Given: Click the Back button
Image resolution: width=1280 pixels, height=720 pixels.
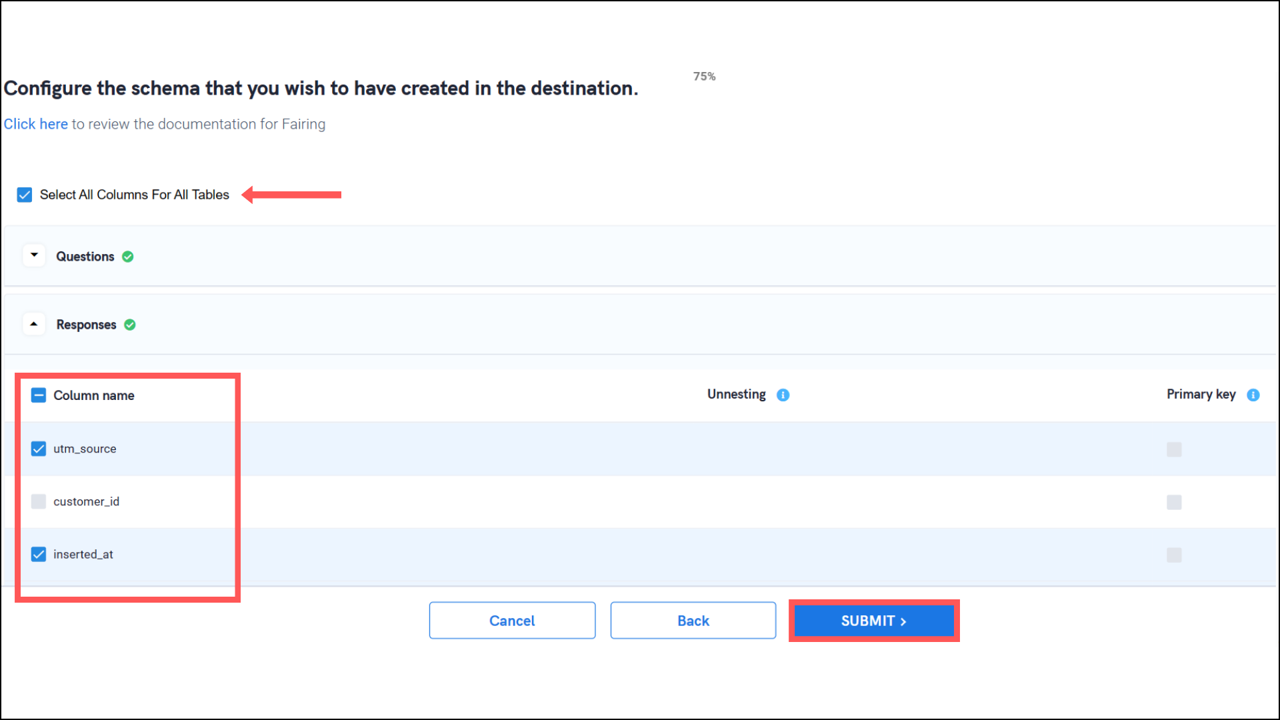Looking at the screenshot, I should click(693, 621).
